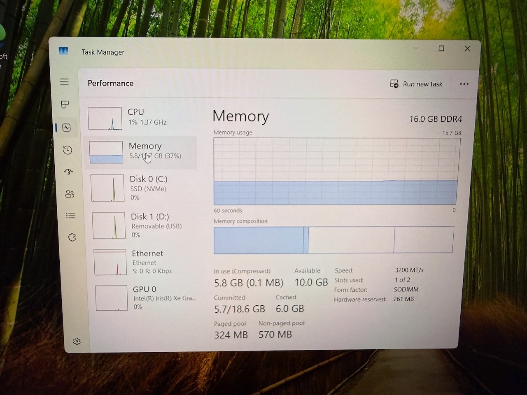The image size is (527, 395).
Task: Click the Cached 6.0 GB value
Action: (290, 309)
